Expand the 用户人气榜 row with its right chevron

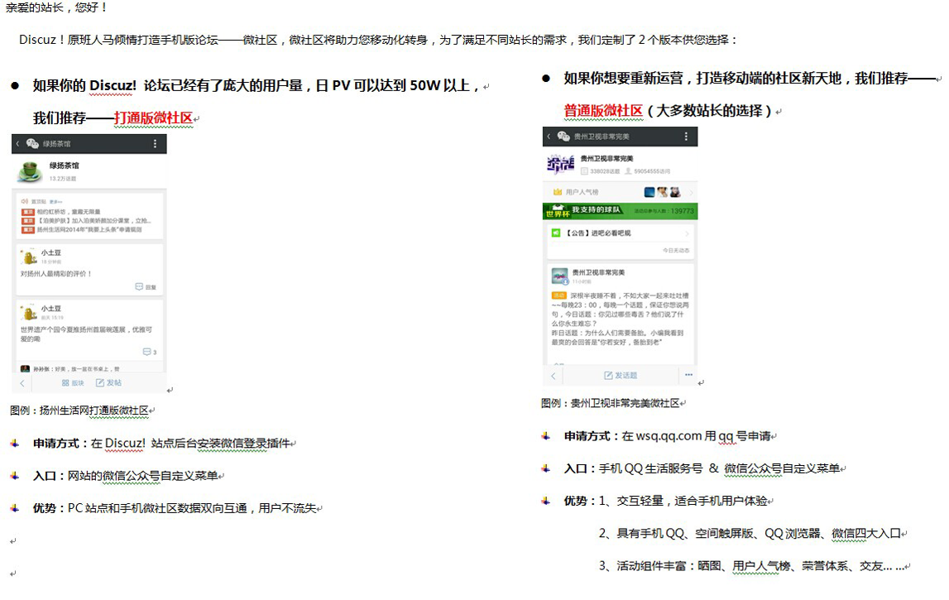coord(691,193)
